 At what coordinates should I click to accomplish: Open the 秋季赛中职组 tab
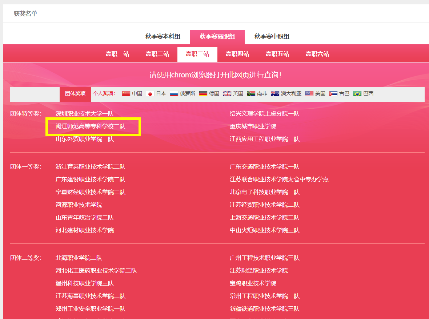coord(272,37)
